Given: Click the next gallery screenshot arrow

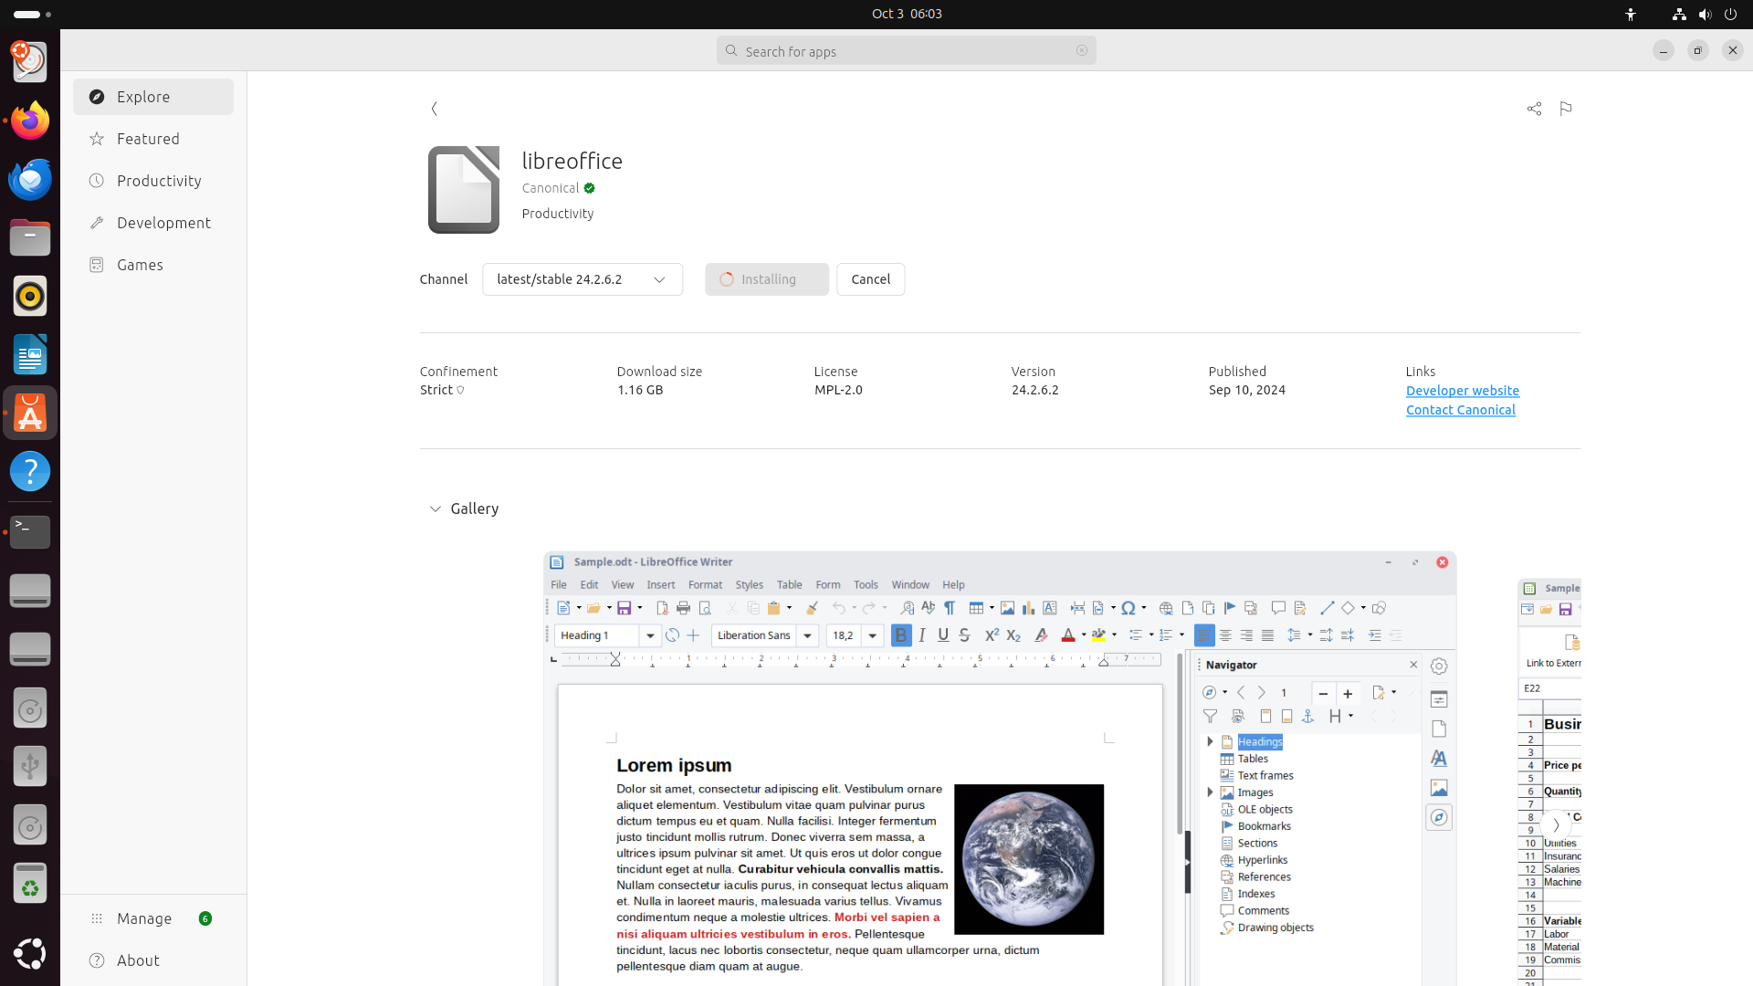Looking at the screenshot, I should [1556, 825].
